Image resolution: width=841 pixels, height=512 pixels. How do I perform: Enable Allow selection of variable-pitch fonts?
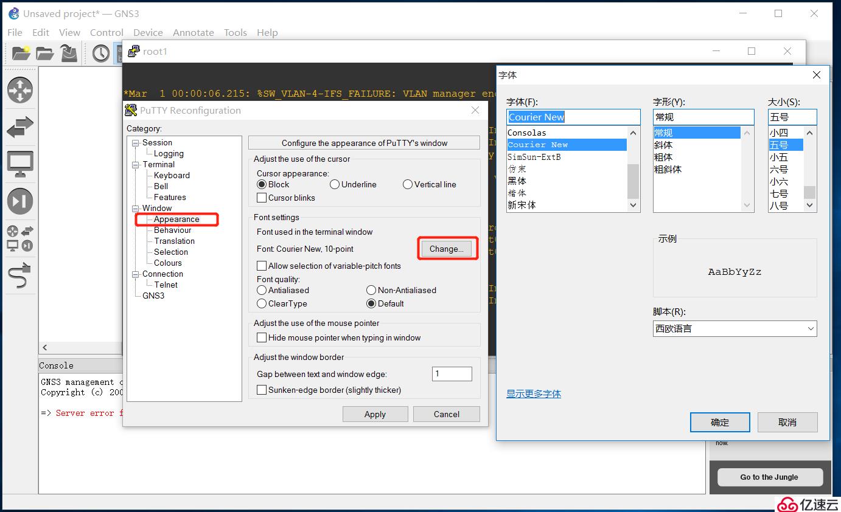click(x=262, y=266)
